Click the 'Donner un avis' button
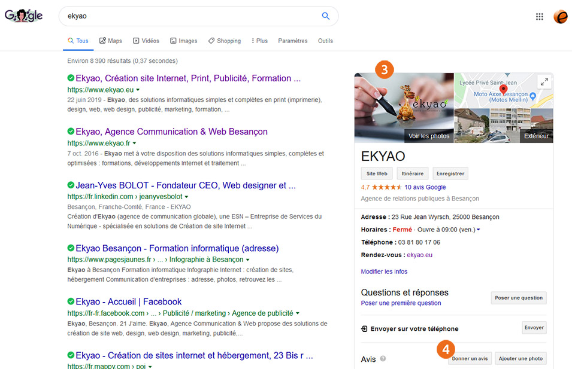 point(470,358)
